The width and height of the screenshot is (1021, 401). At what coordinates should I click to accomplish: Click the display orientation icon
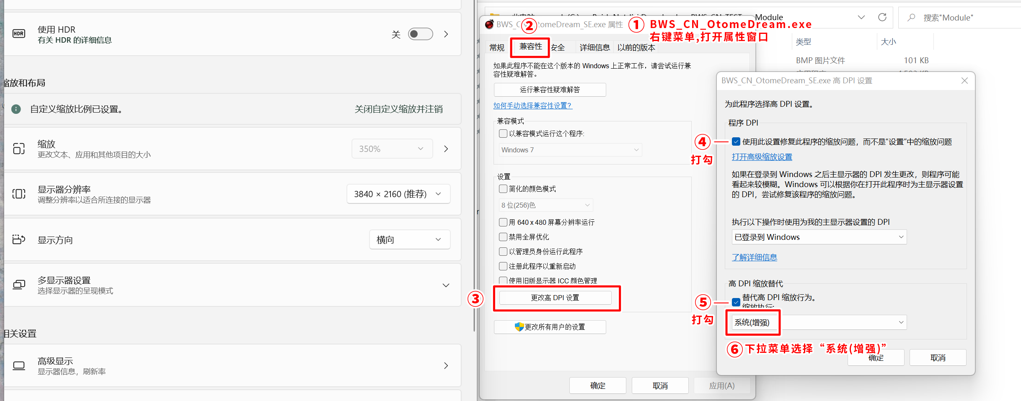[x=19, y=239]
